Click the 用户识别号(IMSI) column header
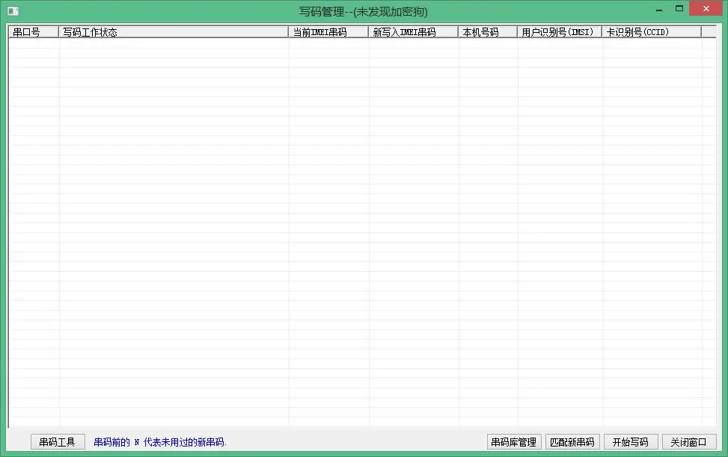 pos(560,32)
